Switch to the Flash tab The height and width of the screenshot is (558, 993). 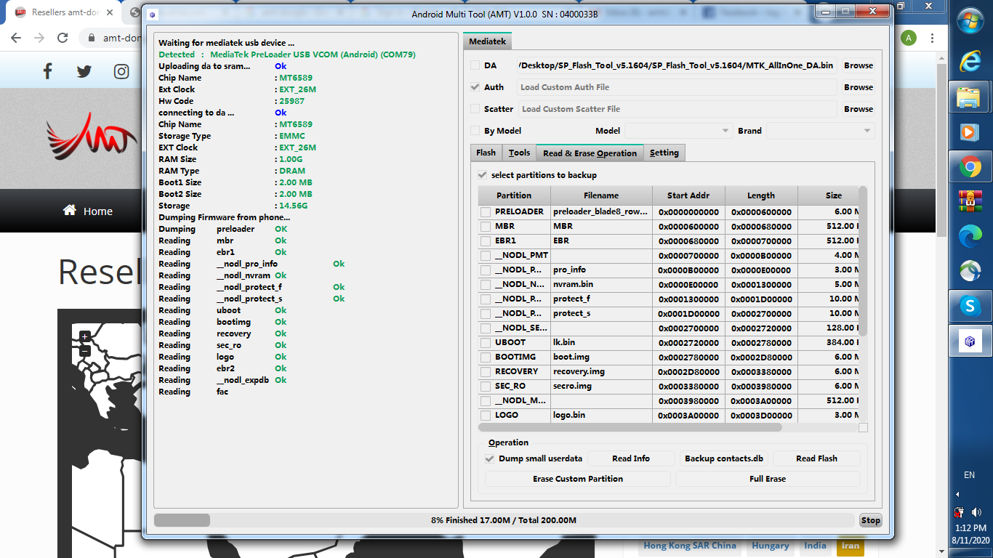[x=486, y=153]
